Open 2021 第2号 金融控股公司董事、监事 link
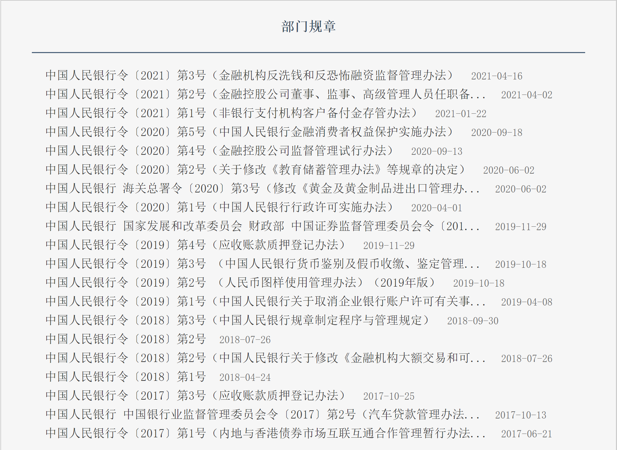Viewport: 617px width, 450px height. tap(266, 94)
